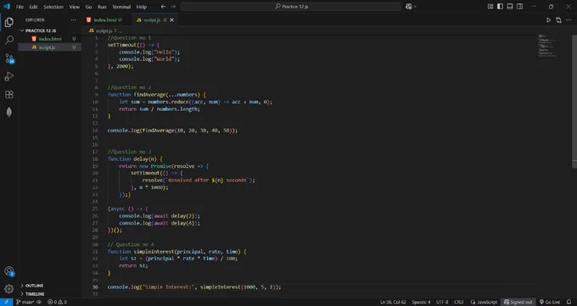
Task: Open the File menu
Action: (20, 7)
